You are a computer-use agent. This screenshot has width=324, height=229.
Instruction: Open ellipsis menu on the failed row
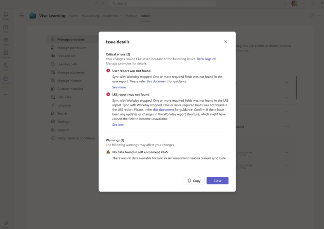pos(287,127)
